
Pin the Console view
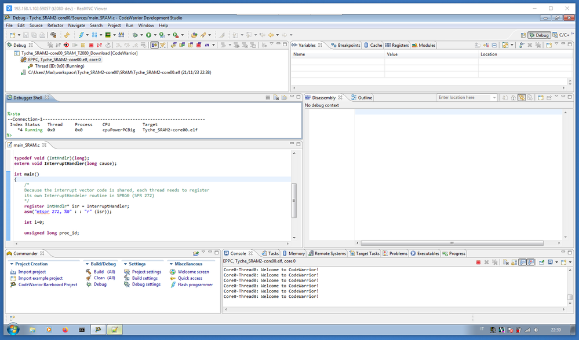coord(542,262)
